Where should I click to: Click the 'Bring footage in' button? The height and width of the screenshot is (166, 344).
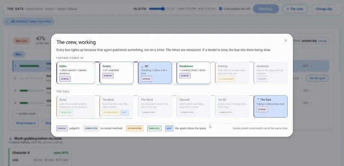26,123
